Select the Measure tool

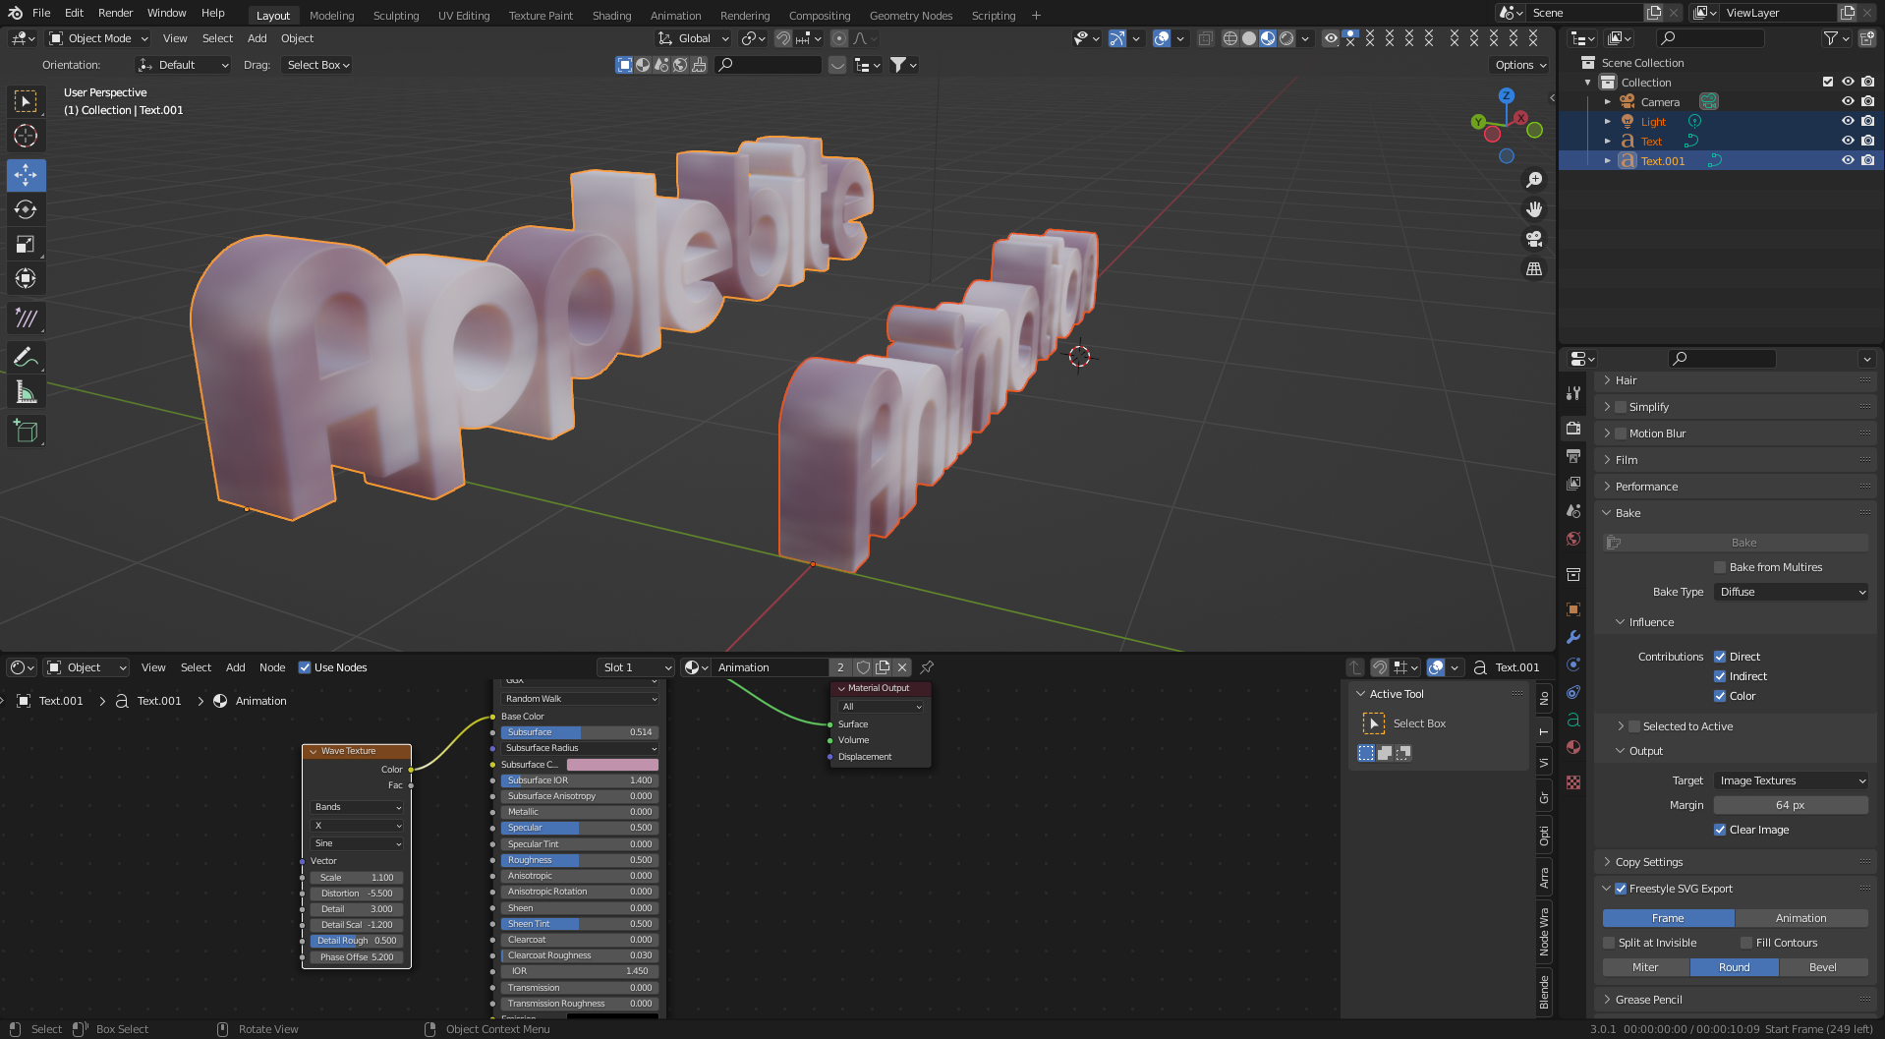[x=27, y=392]
